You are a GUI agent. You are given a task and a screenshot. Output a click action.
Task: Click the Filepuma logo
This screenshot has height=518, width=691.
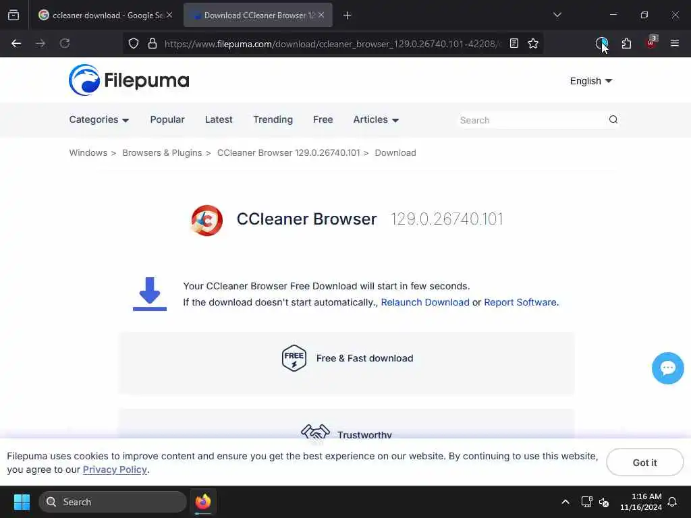point(129,80)
